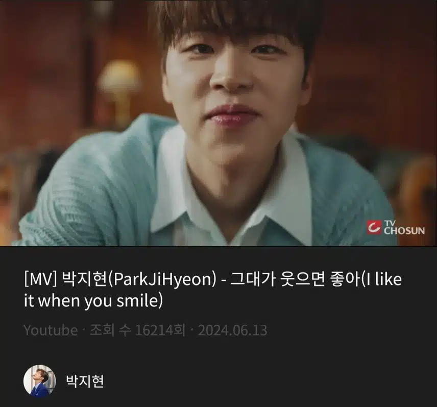The height and width of the screenshot is (407, 437).
Task: Click the 박지현 name at title start
Action: click(x=84, y=279)
